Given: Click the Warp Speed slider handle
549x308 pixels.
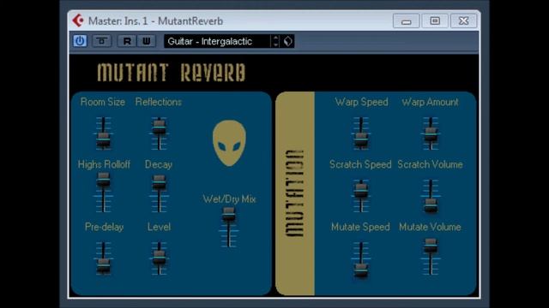Looking at the screenshot, I should [361, 139].
